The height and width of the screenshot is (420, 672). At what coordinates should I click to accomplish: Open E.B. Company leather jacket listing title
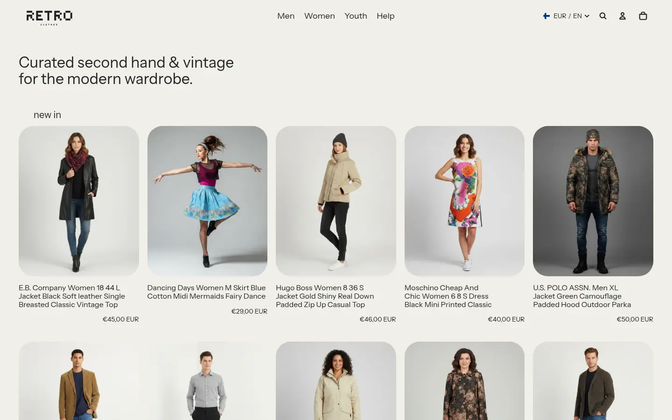point(72,296)
